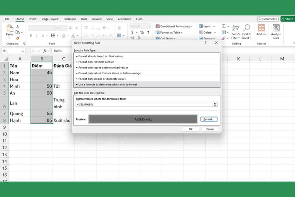
Task: Open the Name Box dropdown arrow
Action: coord(23,51)
